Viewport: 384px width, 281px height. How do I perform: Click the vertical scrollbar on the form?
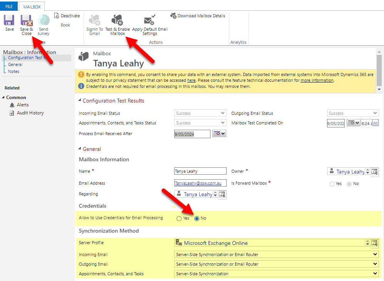(379, 69)
